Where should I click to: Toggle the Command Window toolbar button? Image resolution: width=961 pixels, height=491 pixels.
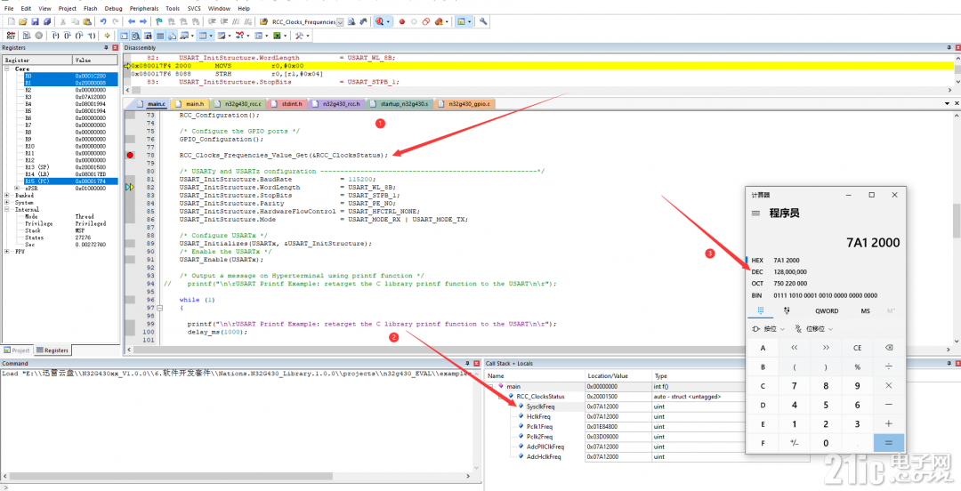click(125, 36)
